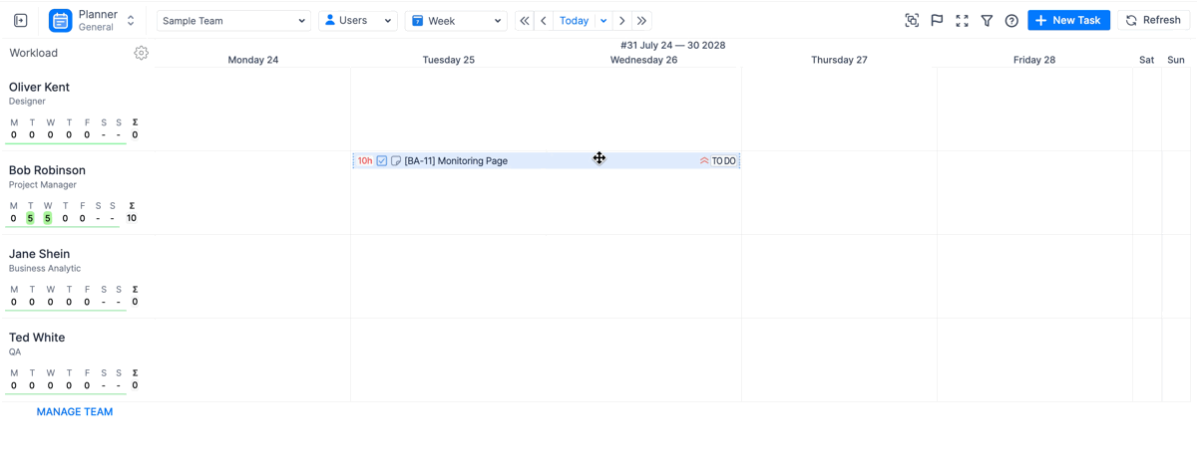
Task: Select the Workload heading
Action: (34, 53)
